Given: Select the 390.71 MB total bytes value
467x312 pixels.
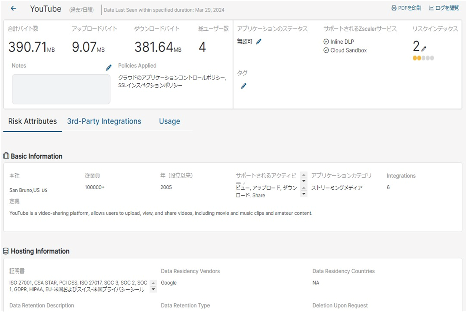Looking at the screenshot, I should pos(32,47).
